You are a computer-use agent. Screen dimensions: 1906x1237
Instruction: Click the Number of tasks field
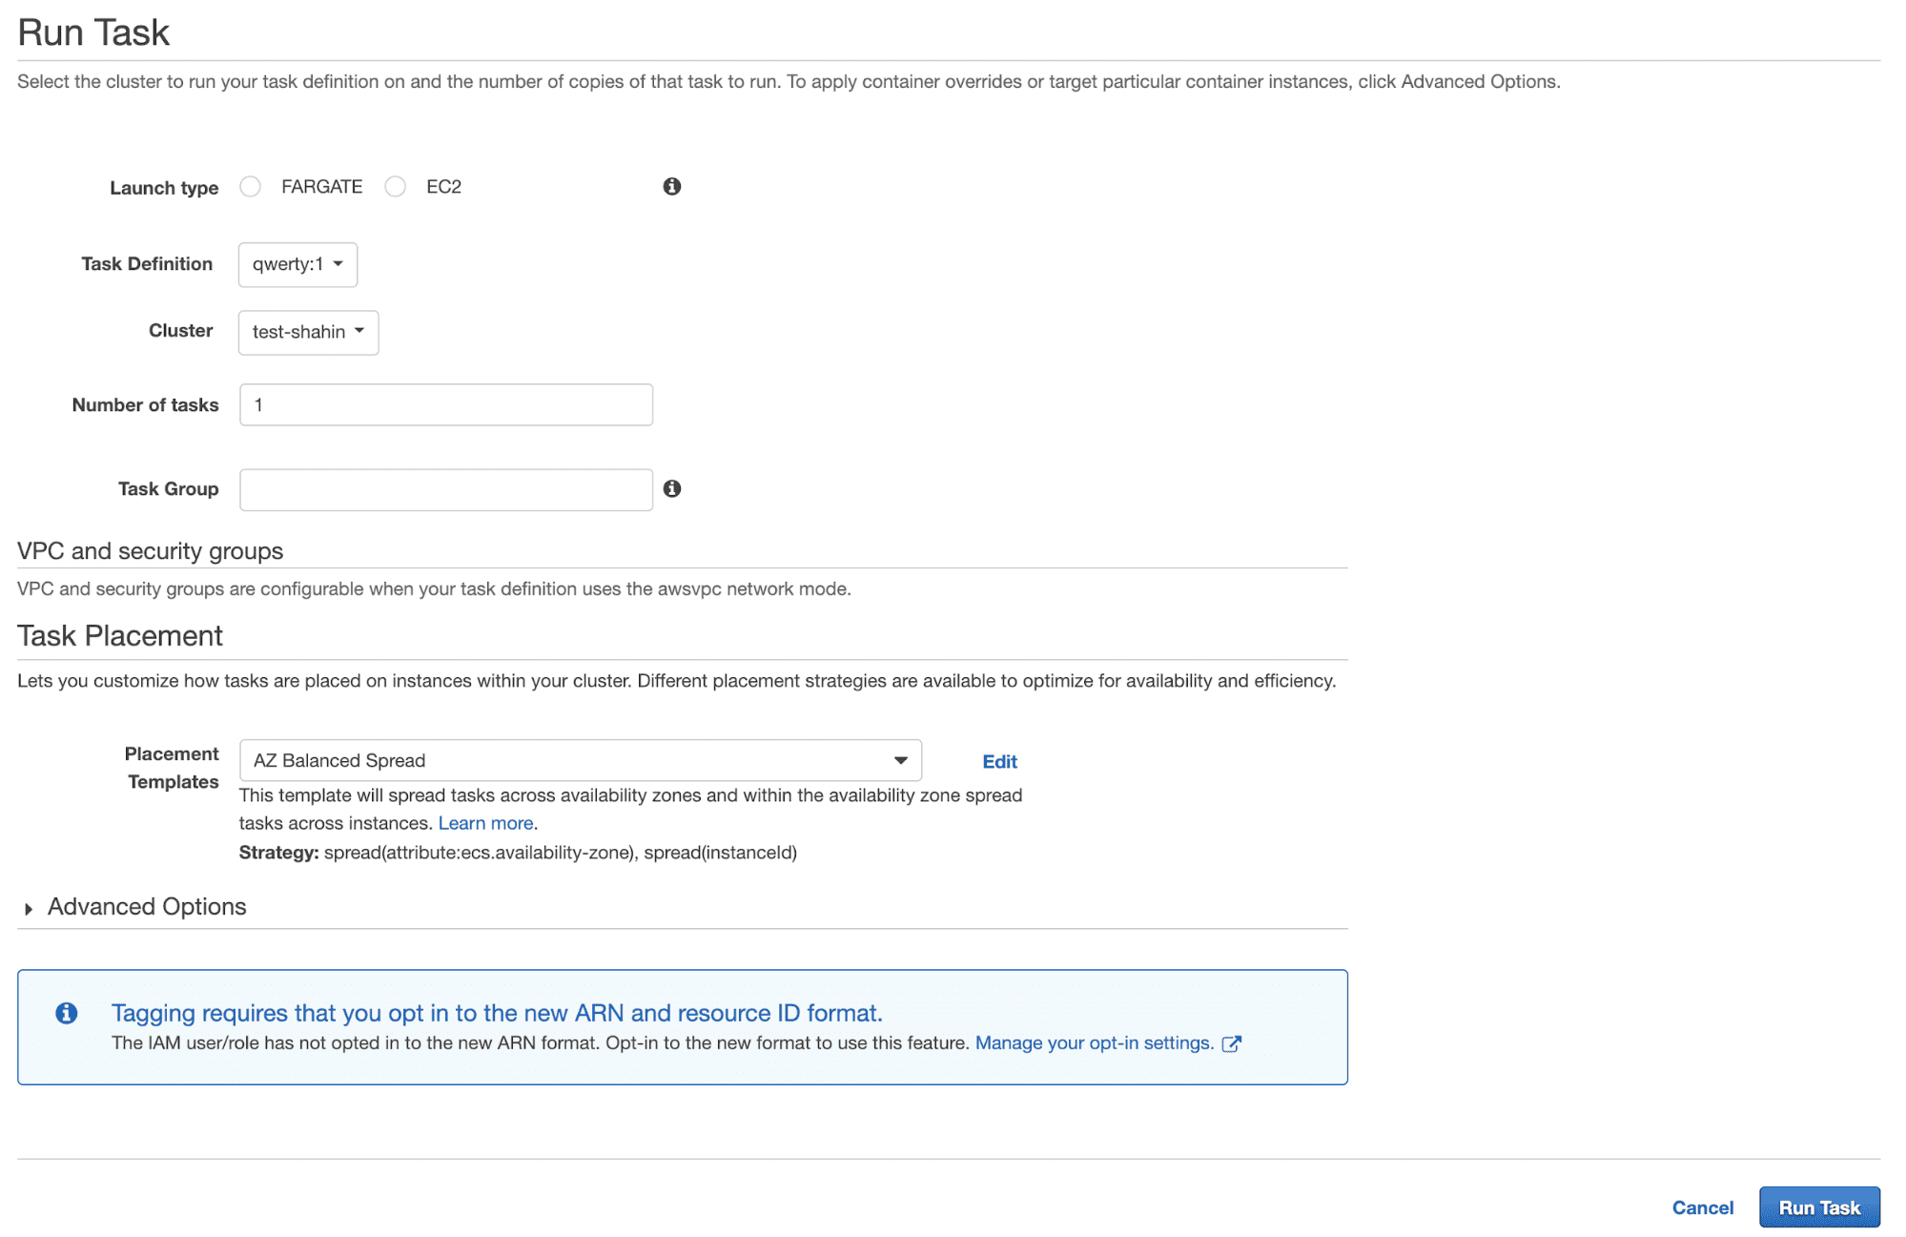[x=445, y=405]
